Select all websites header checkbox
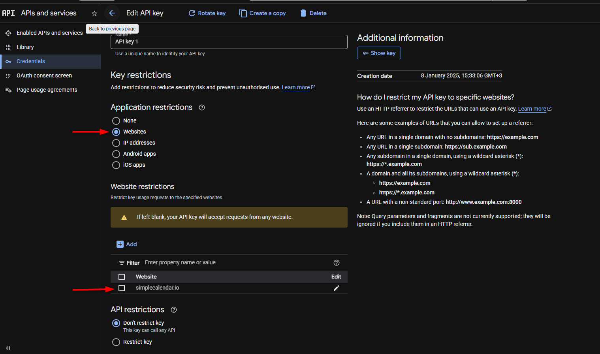The width and height of the screenshot is (600, 354). [x=122, y=277]
